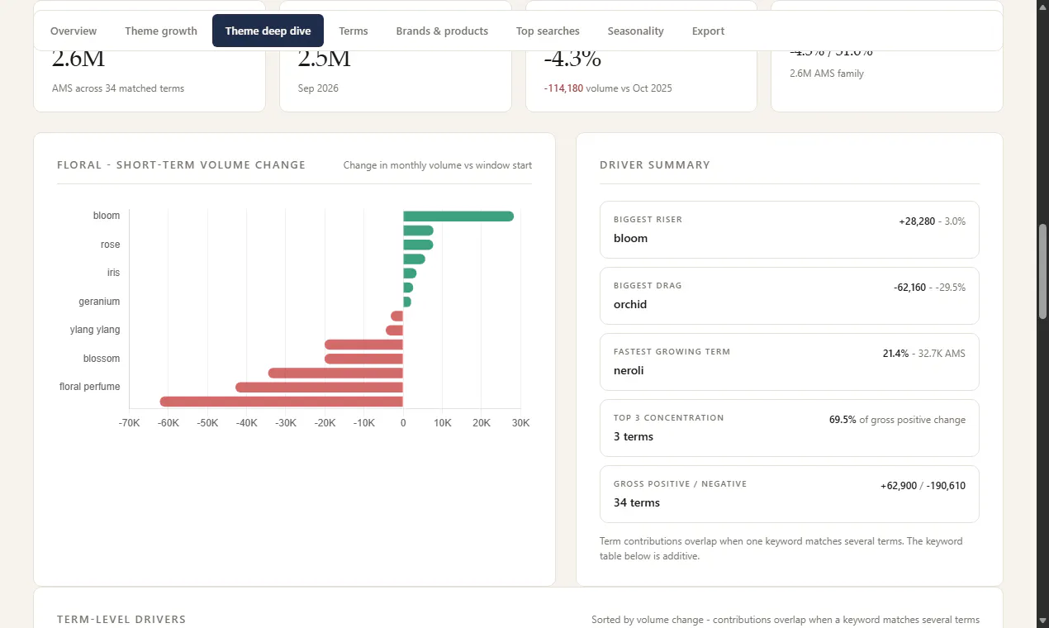
Task: Switch to the Top searches tab
Action: (548, 31)
